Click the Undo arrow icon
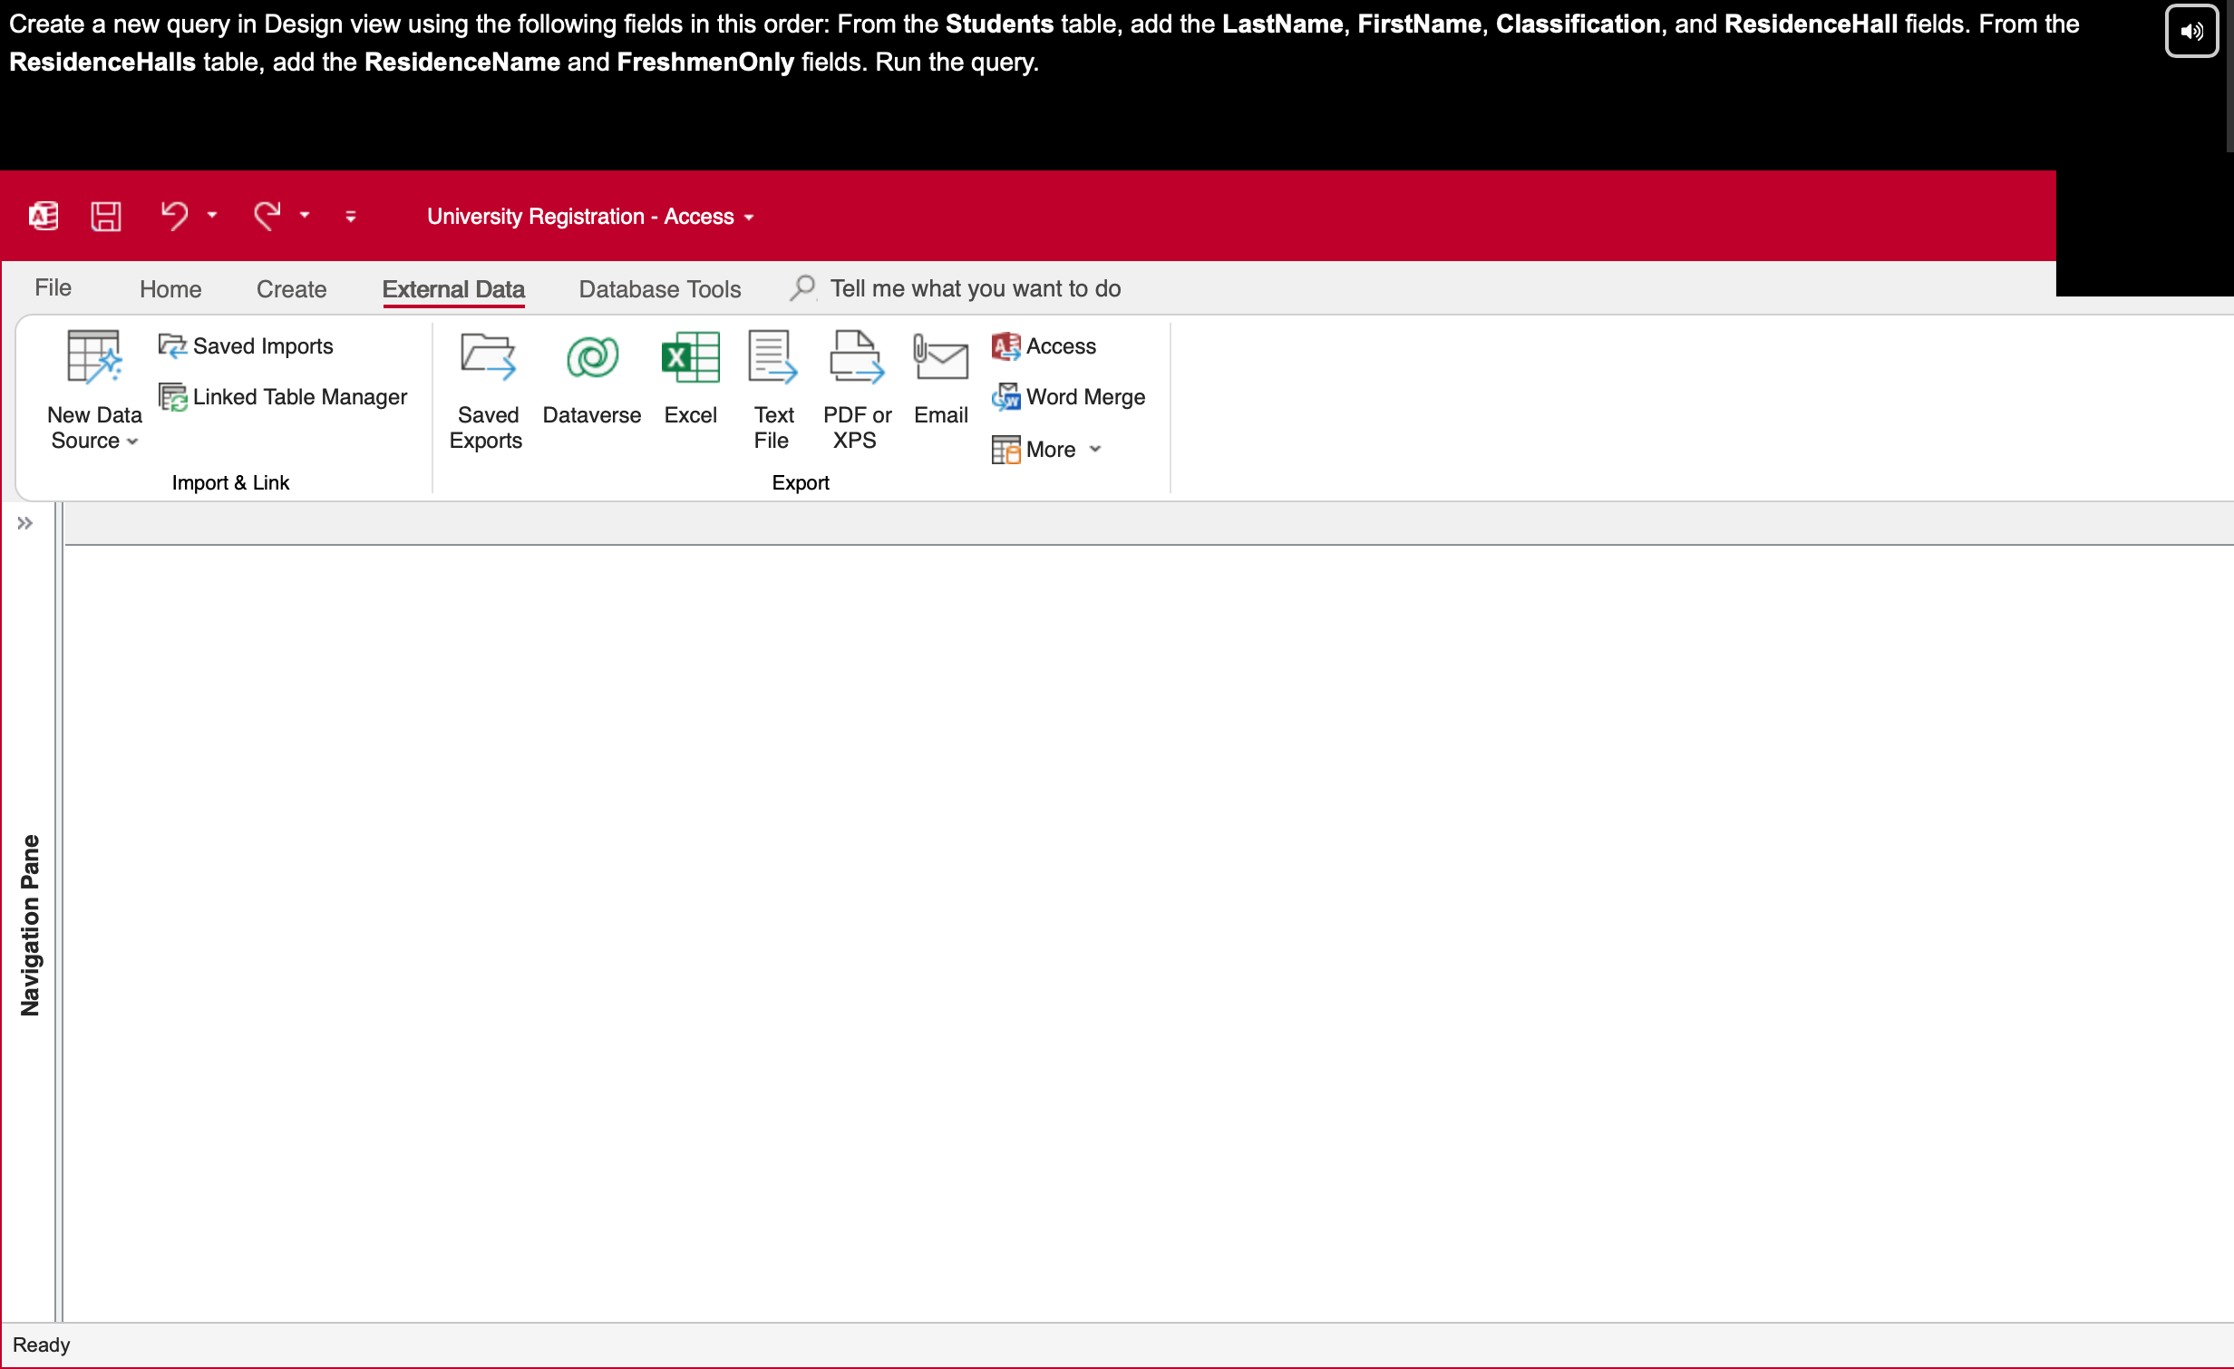The height and width of the screenshot is (1369, 2234). [174, 216]
